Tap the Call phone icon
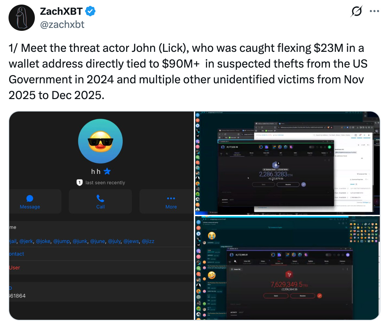The height and width of the screenshot is (328, 389). tap(100, 198)
